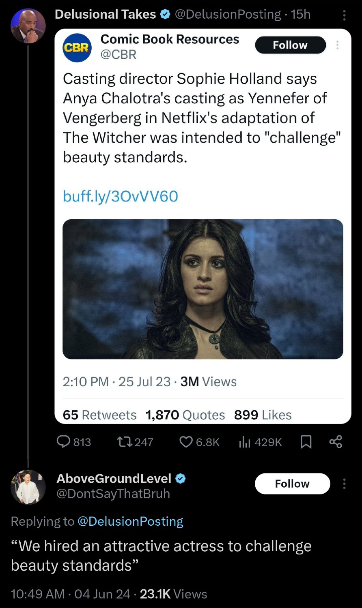Open AboveGroundLevel profile picture
This screenshot has height=608, width=362.
[x=28, y=487]
